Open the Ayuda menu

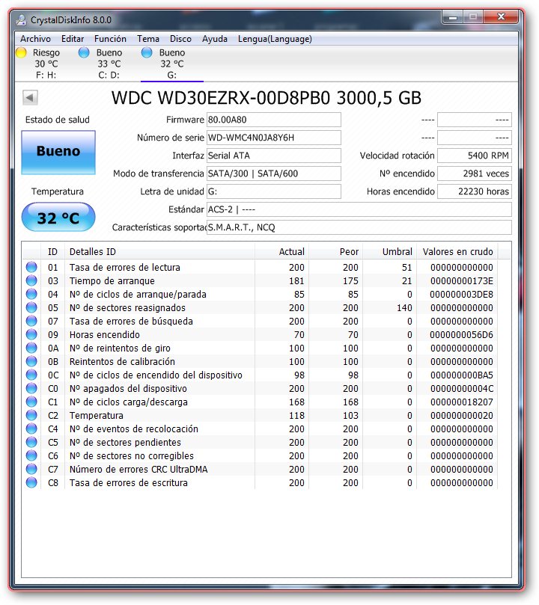click(x=215, y=39)
